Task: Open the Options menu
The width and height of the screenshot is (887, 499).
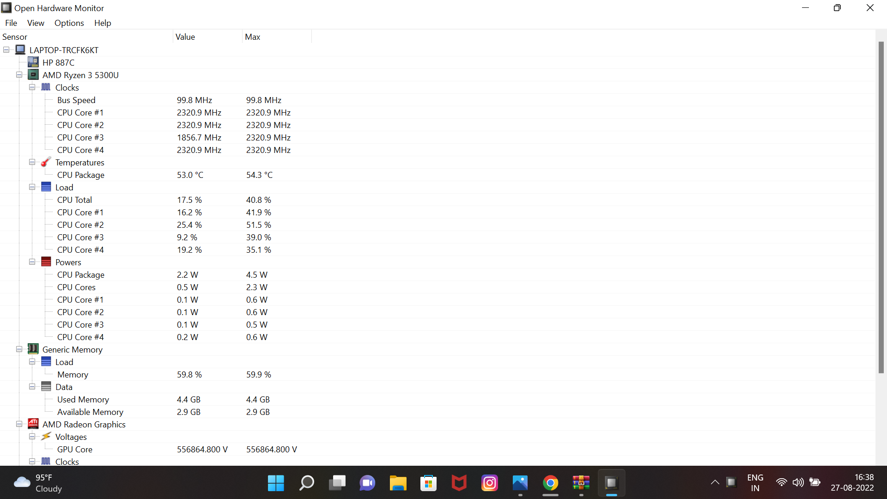Action: tap(69, 23)
